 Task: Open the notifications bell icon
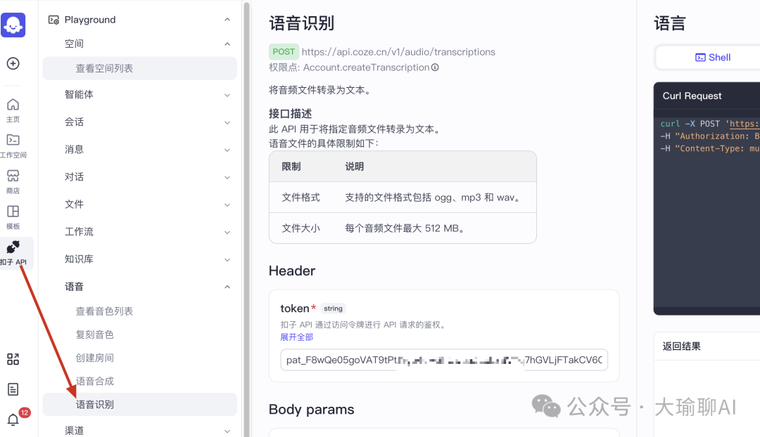13,419
